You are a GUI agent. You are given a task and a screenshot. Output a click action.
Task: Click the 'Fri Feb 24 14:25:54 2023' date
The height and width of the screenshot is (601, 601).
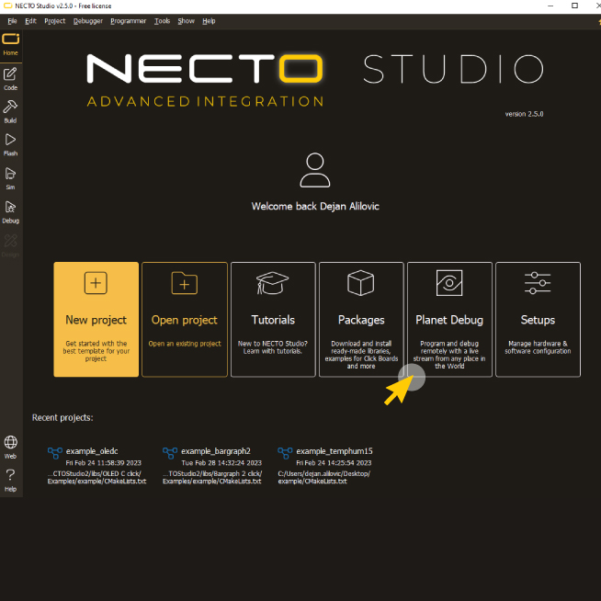pyautogui.click(x=334, y=463)
